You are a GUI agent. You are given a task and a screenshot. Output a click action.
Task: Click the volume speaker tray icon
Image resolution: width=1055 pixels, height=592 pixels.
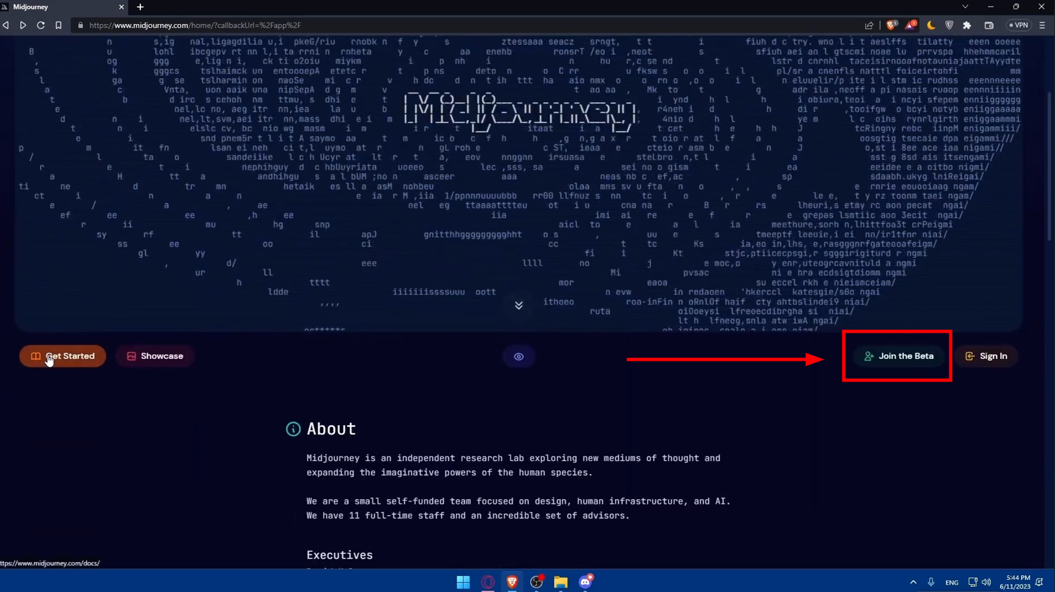click(986, 583)
